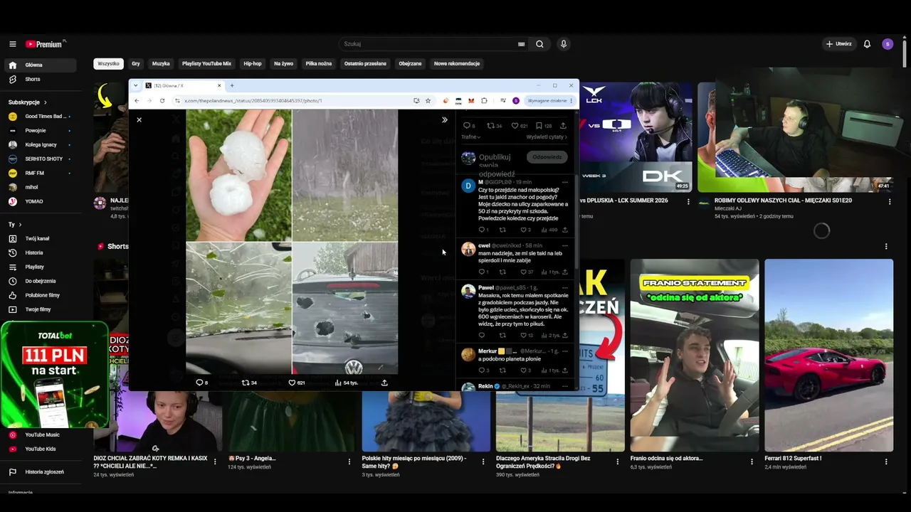
Task: Open more options on cwel's comment
Action: pyautogui.click(x=565, y=245)
